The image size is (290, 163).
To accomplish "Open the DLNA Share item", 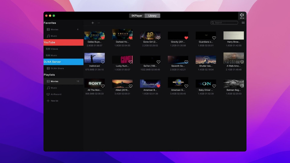I will pos(63,68).
